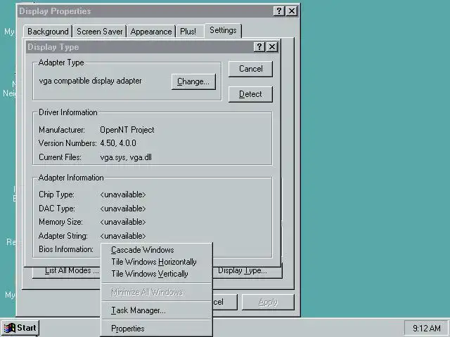Screen dimensions: 450x337
Task: Click the DAC Type unavailable value
Action: [123, 209]
